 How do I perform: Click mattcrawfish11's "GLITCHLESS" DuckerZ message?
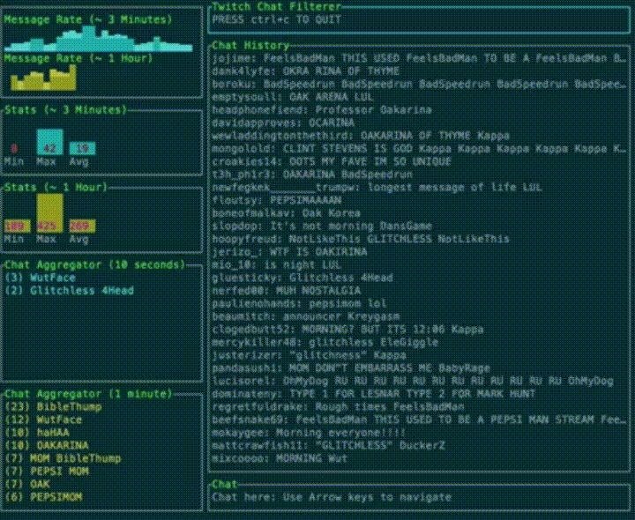click(x=328, y=446)
